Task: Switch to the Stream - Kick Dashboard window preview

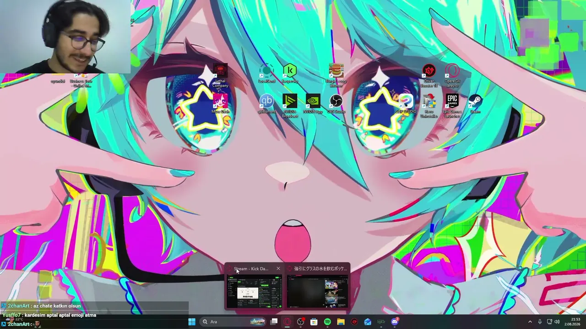Action: pyautogui.click(x=254, y=292)
